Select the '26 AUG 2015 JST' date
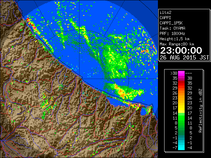 pyautogui.click(x=185, y=58)
